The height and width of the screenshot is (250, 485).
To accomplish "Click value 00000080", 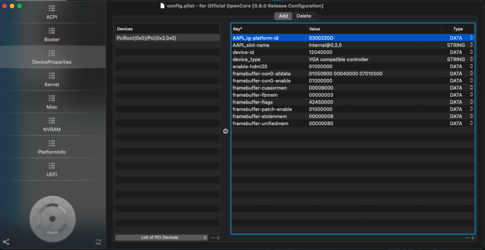I will 321,123.
